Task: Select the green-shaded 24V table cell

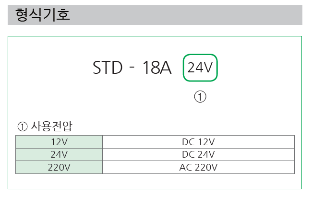Action: click(x=59, y=154)
